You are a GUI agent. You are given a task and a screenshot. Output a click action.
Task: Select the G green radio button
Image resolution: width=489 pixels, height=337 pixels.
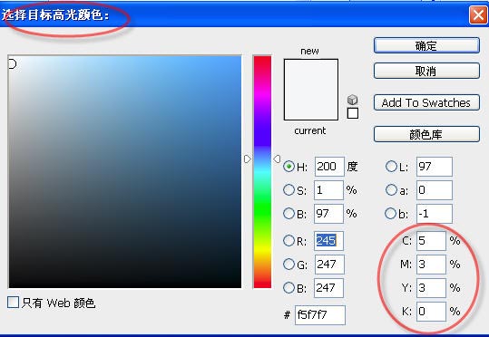(x=289, y=265)
